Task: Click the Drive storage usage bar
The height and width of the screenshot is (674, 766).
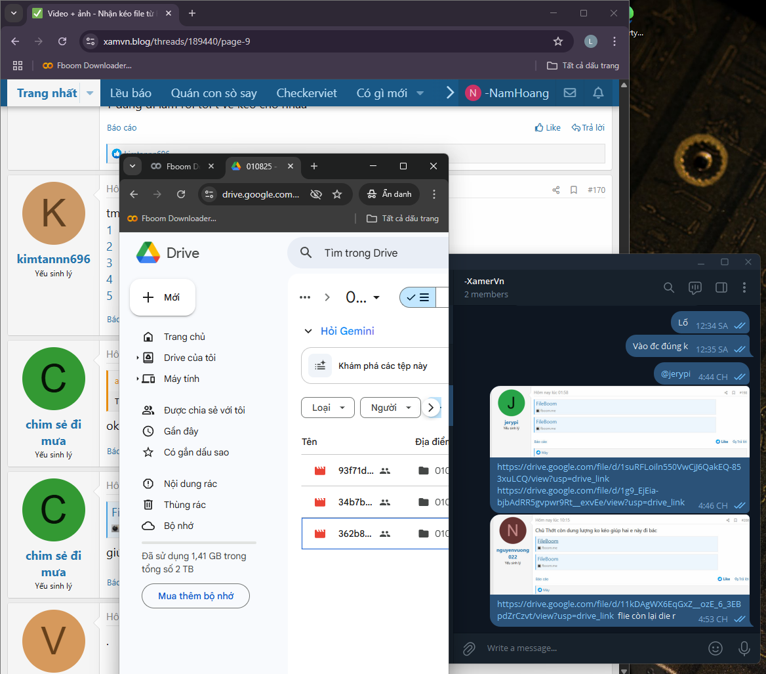Action: pyautogui.click(x=199, y=543)
